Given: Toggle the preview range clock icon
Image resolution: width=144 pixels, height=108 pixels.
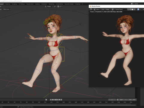Looking at the screenshot, I should 118,100.
